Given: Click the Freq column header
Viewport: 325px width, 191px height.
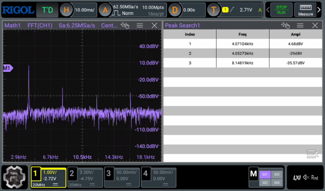Looking at the screenshot, I should tap(242, 34).
